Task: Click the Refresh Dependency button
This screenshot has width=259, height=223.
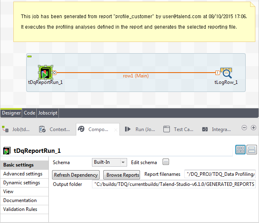Action: tap(76, 175)
